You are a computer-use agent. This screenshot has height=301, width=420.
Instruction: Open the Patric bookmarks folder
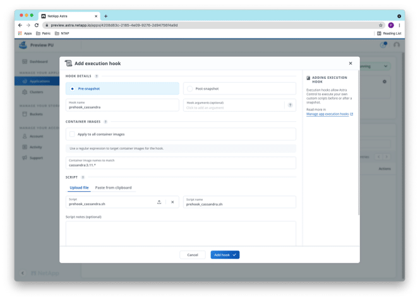click(44, 33)
